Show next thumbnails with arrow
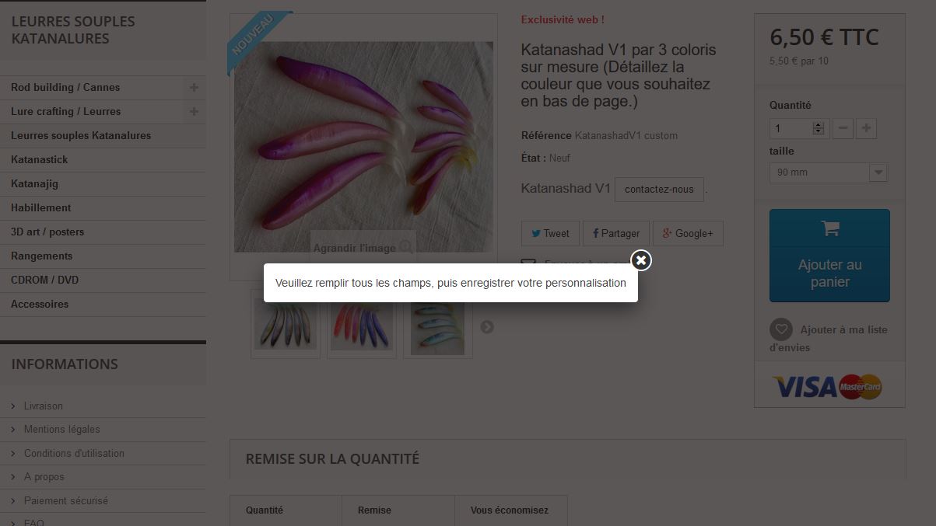 (487, 327)
